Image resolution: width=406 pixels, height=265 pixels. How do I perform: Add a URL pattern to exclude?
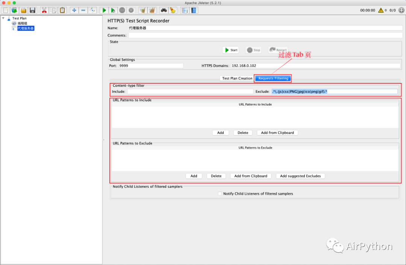coord(194,176)
